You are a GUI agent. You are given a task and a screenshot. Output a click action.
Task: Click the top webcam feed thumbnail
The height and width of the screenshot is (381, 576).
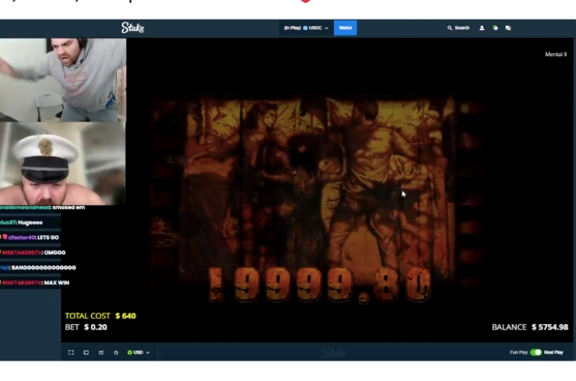click(x=63, y=80)
